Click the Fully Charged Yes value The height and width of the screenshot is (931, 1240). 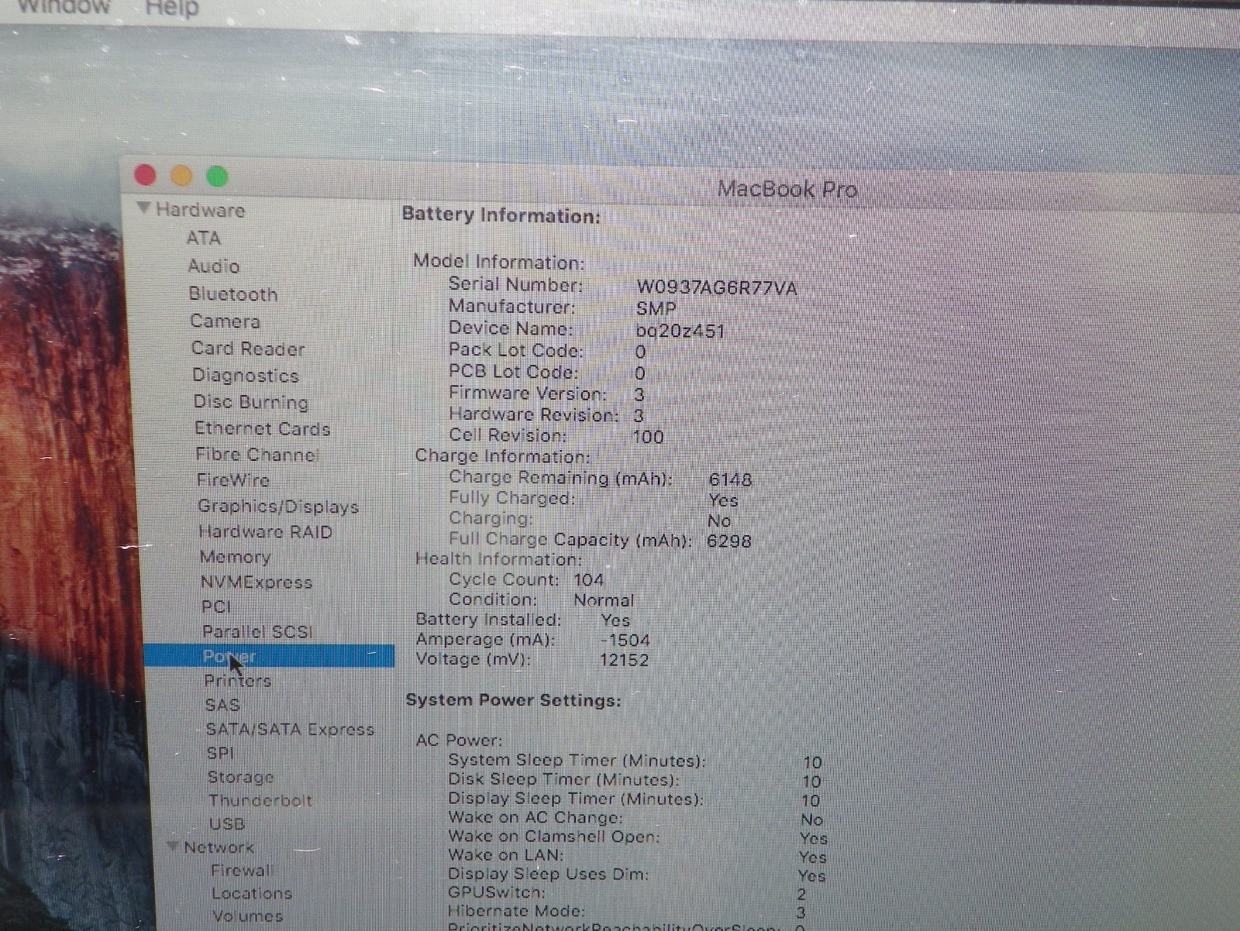723,500
